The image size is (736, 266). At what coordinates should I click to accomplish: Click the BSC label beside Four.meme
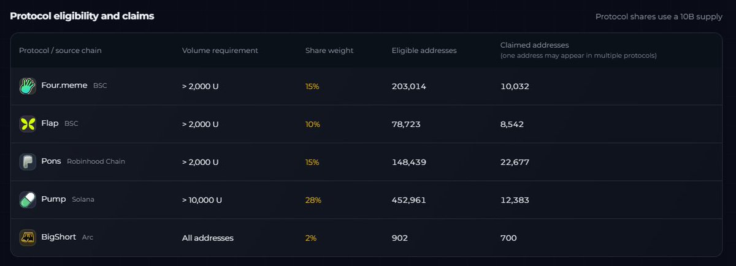tap(100, 86)
